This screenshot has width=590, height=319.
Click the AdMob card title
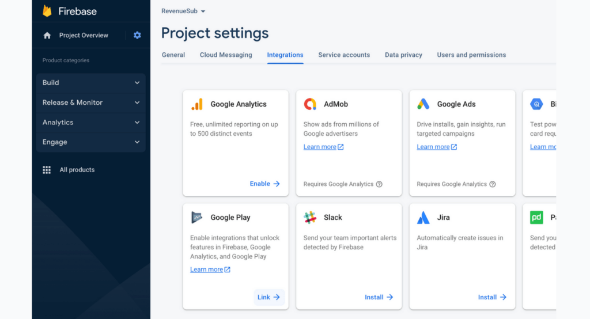pos(336,104)
